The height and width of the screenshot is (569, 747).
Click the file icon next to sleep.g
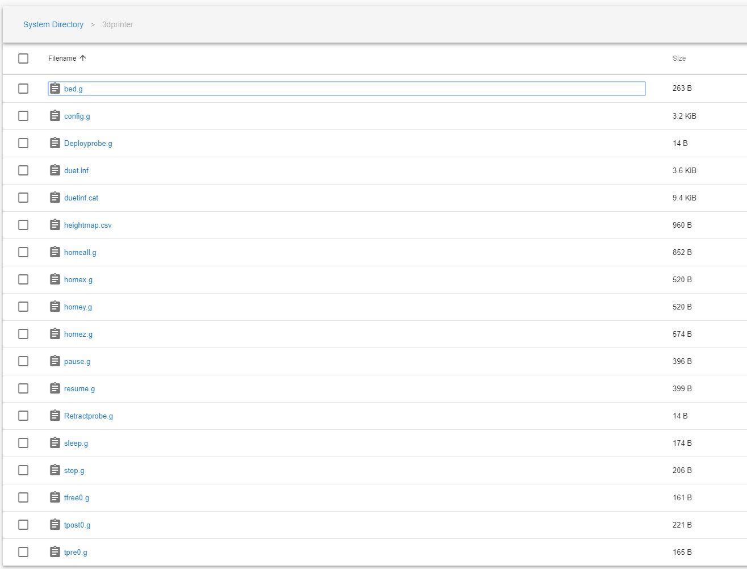click(55, 443)
